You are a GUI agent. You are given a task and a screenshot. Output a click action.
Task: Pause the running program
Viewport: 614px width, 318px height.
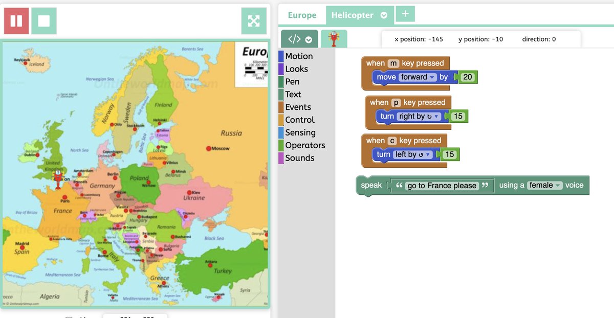[16, 21]
